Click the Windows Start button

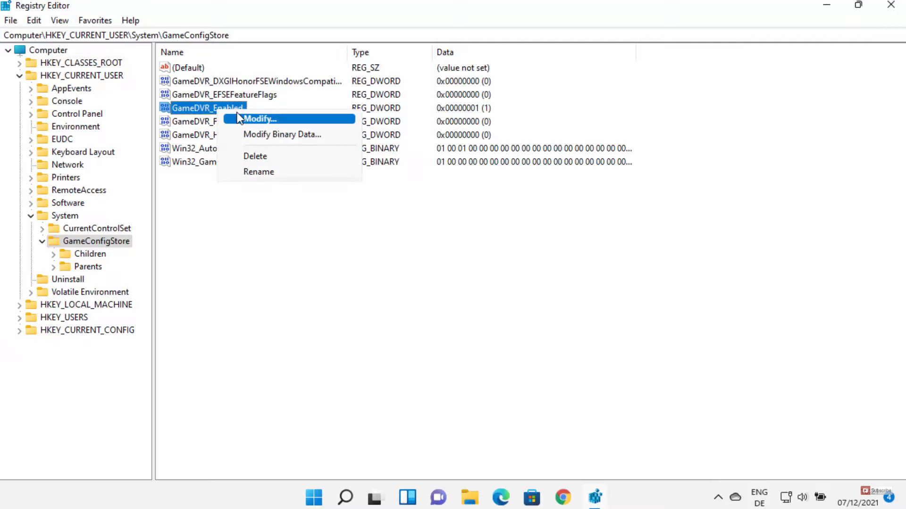314,497
